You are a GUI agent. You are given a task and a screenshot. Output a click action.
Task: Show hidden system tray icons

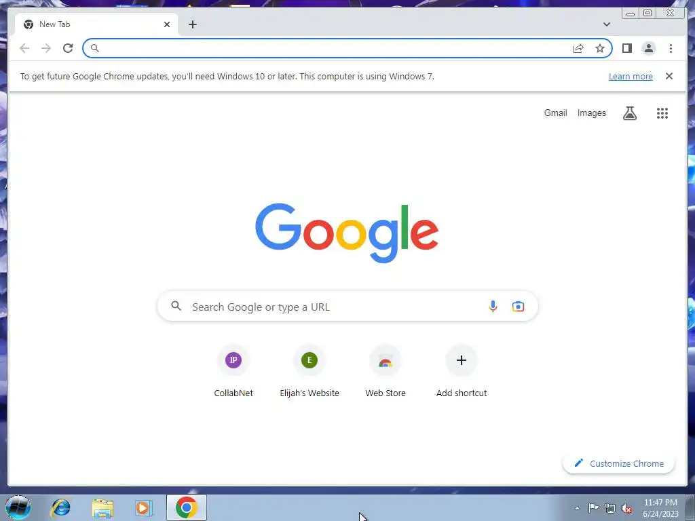coord(577,508)
